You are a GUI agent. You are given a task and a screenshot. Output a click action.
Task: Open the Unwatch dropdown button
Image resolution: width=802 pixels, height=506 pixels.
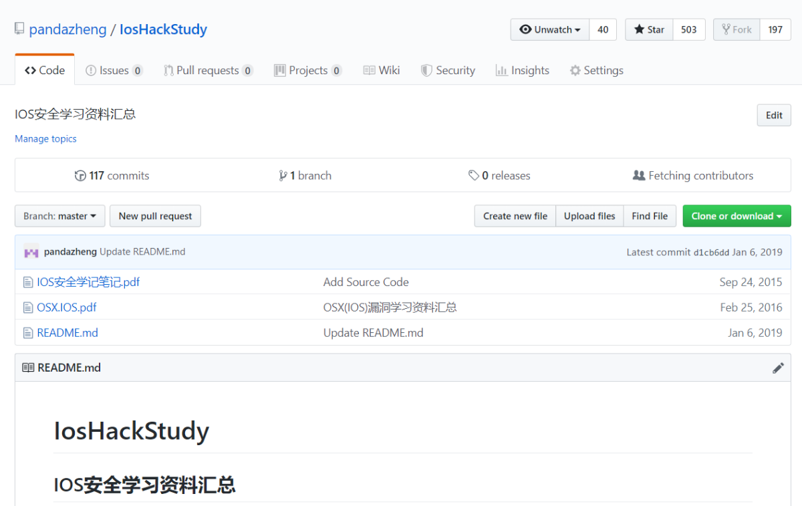coord(550,29)
